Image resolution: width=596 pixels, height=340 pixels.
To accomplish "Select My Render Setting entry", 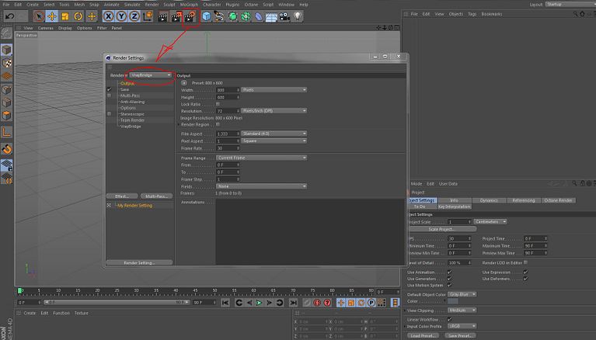I will coord(134,206).
